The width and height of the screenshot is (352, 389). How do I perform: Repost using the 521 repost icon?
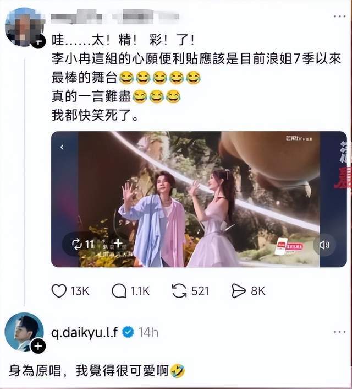[x=179, y=291]
